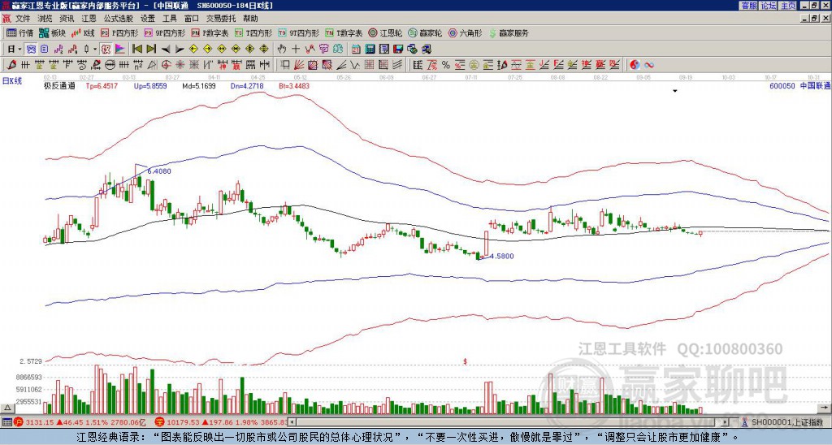Open the P四方形 tool

(119, 32)
